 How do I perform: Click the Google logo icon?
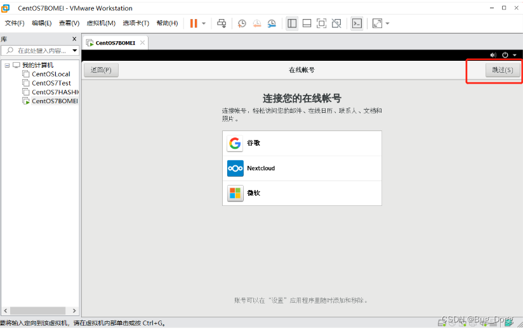[235, 144]
